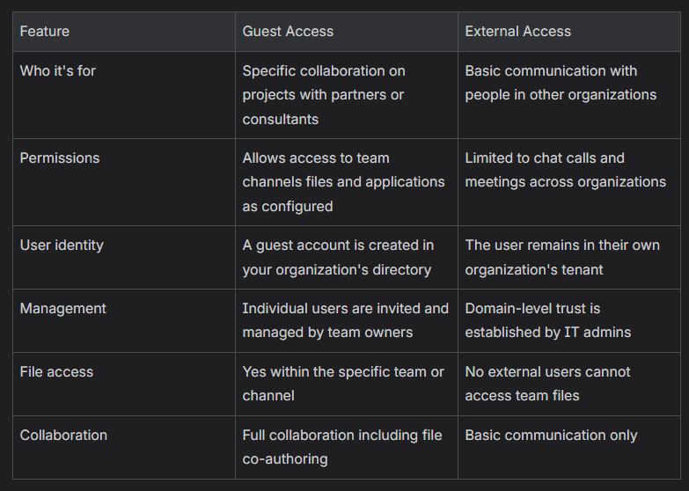
Task: Click the "A guest account is created" cell
Action: coord(338,257)
